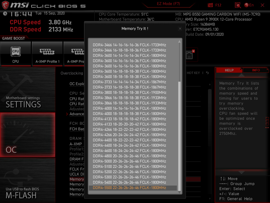The width and height of the screenshot is (270, 203).
Task: Select DDR4-3600 14-14-14-14-34 FCLK-1800MHz
Action: point(129,56)
